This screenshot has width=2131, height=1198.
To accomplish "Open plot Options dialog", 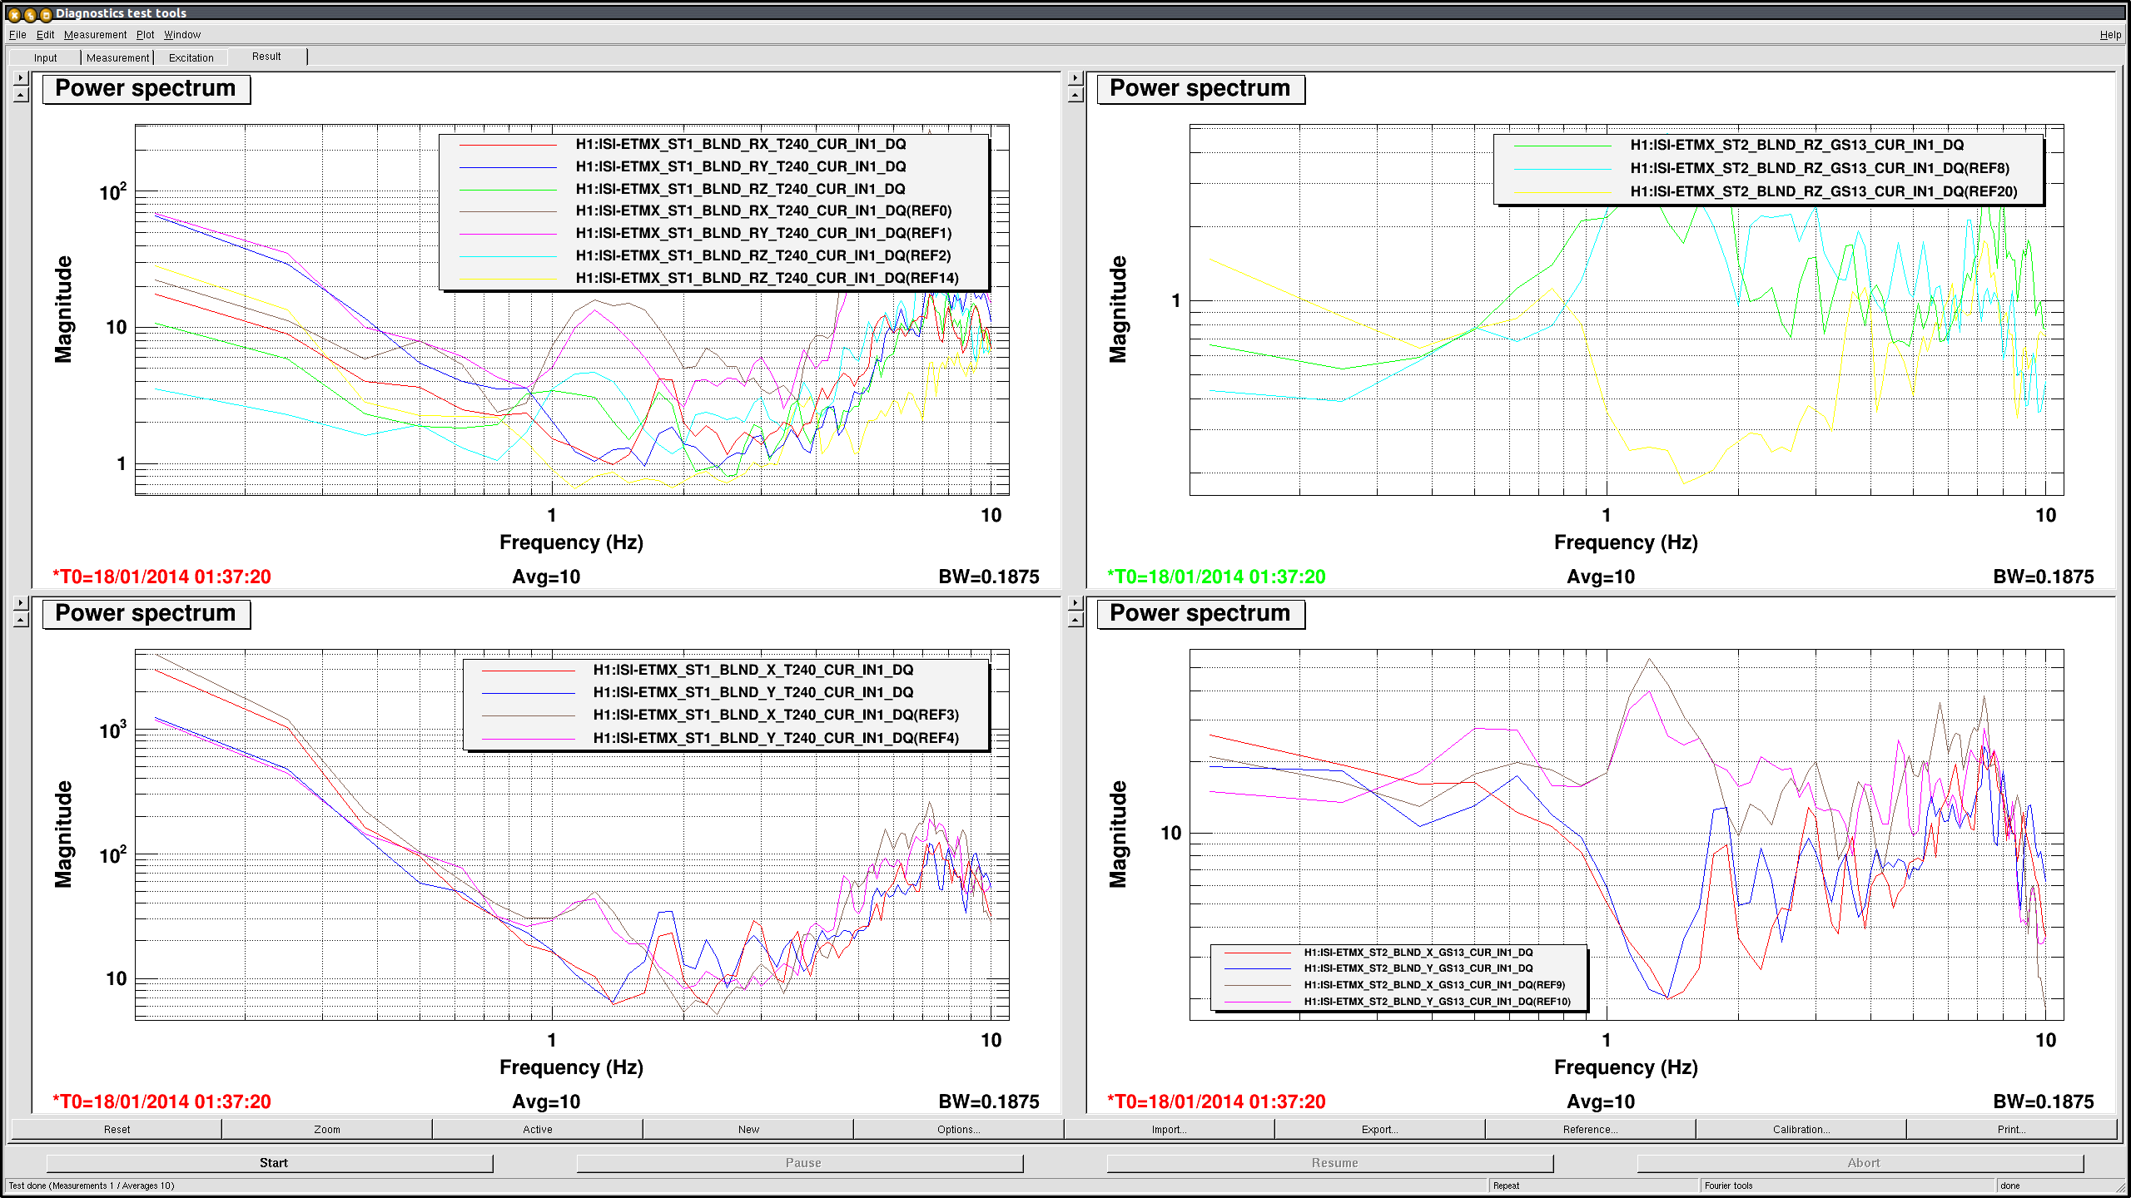I will coord(958,1129).
